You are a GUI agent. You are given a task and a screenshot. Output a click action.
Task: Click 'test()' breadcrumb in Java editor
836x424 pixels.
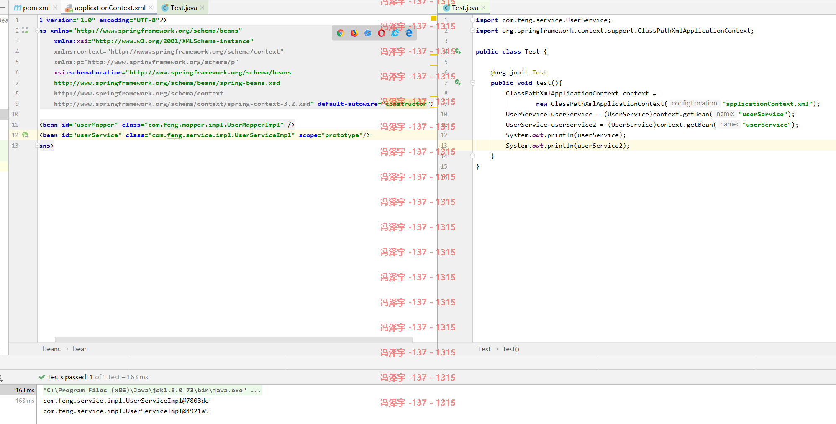[x=511, y=349]
